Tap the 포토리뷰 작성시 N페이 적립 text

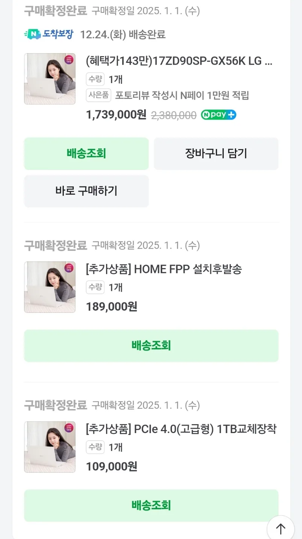pos(182,95)
